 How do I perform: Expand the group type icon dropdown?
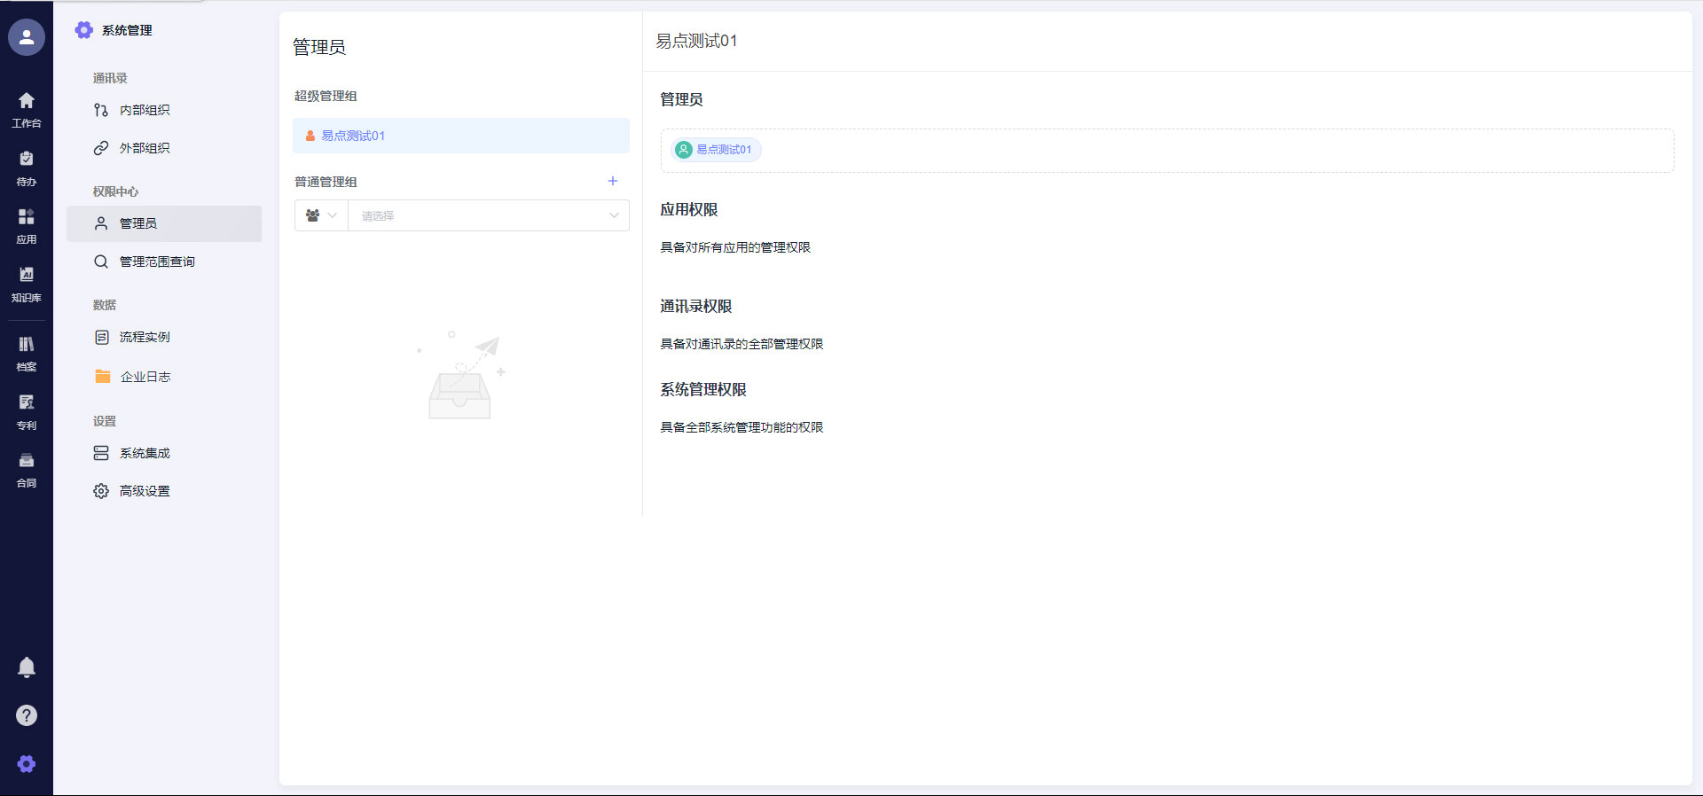(321, 215)
